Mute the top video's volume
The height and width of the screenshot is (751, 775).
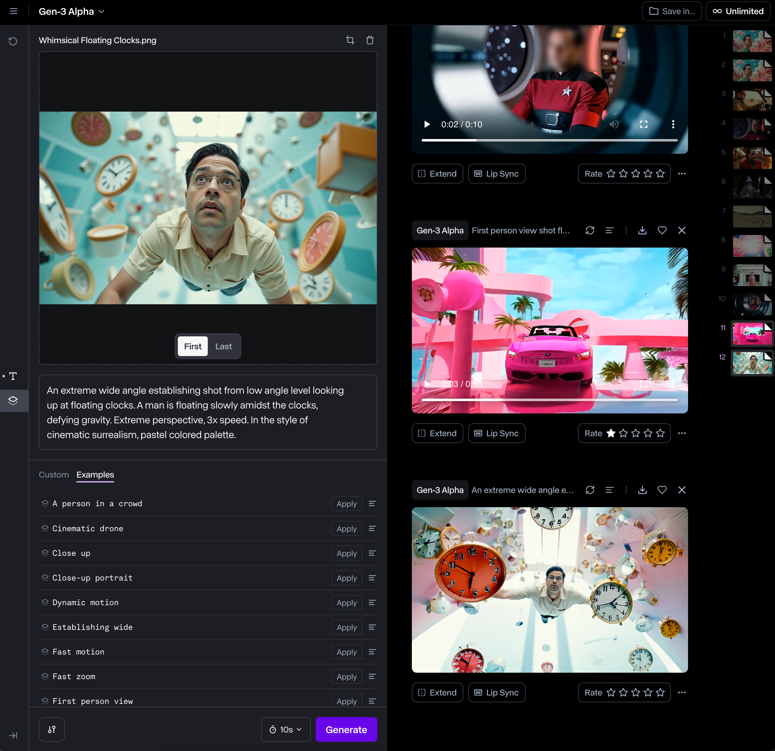(x=614, y=124)
